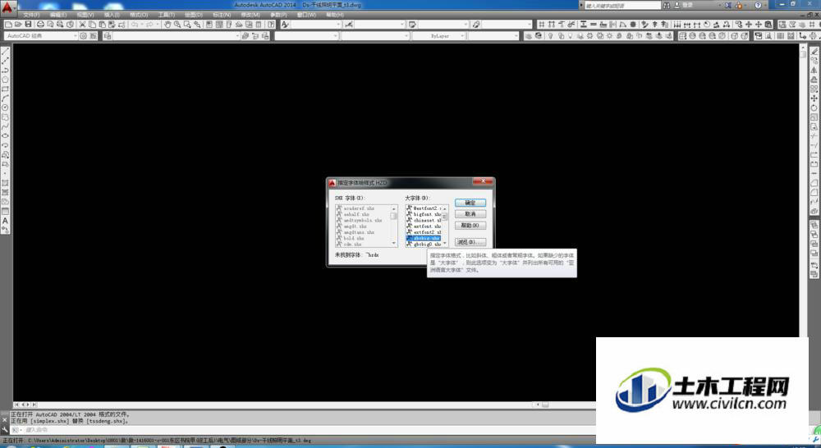Screen dimensions: 821x448
Task: Click the SHX font list scrollbar
Action: coord(394,226)
